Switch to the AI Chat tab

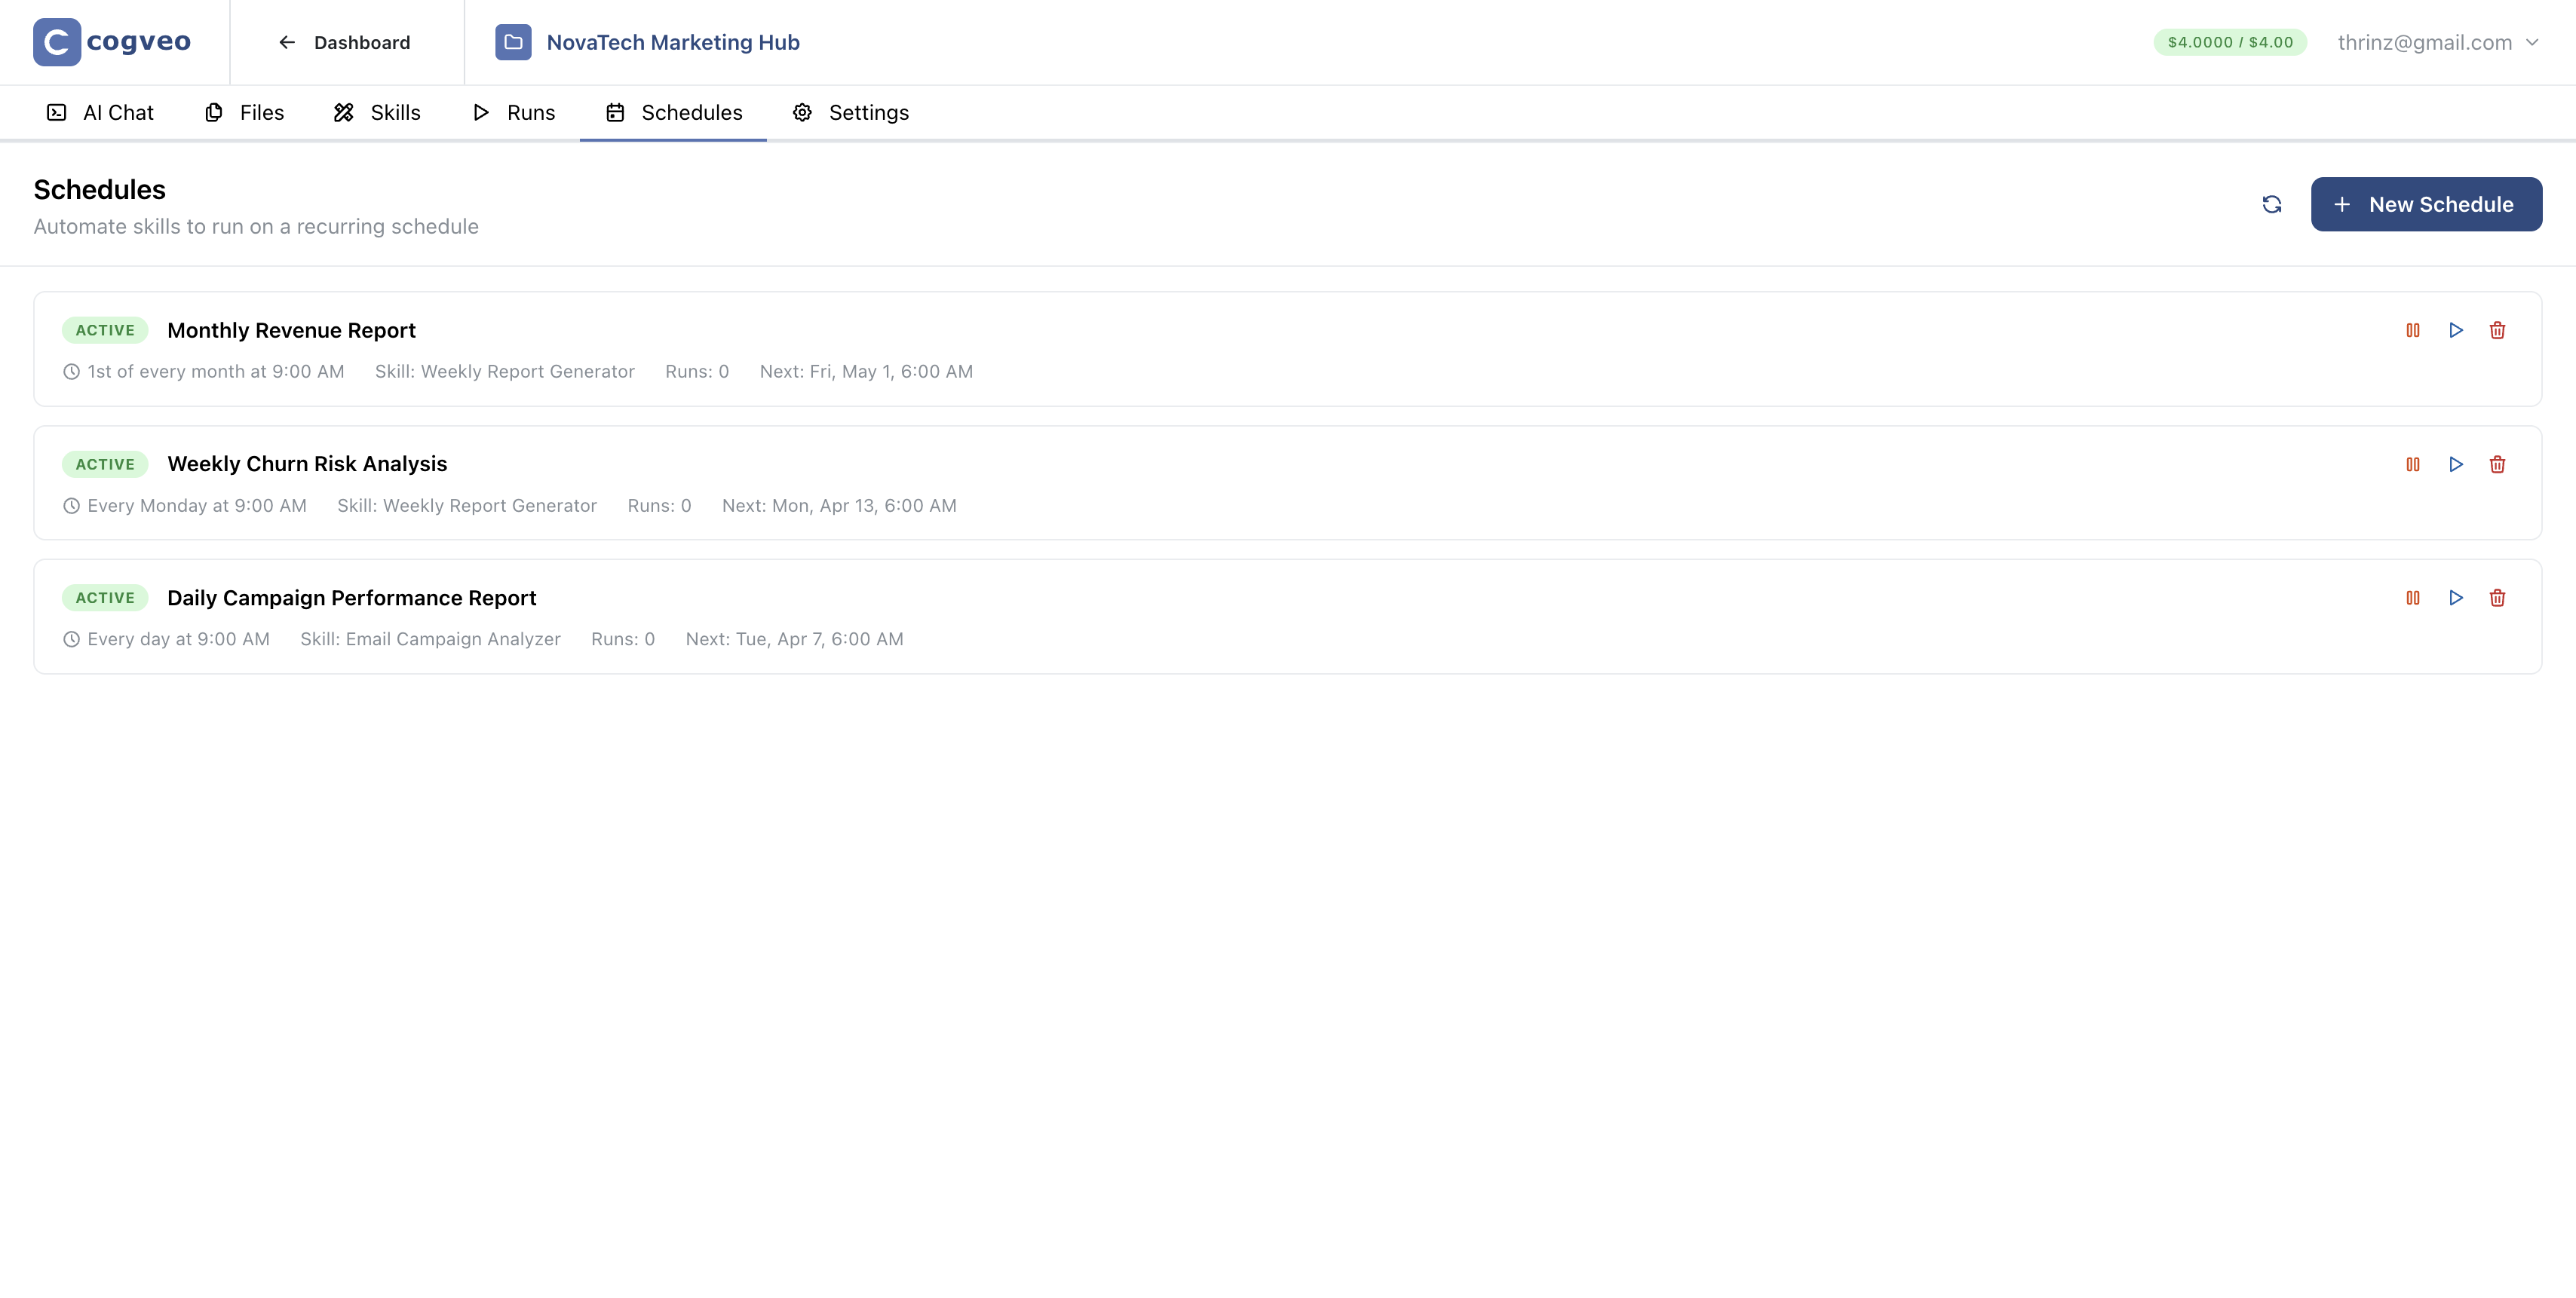pos(99,112)
